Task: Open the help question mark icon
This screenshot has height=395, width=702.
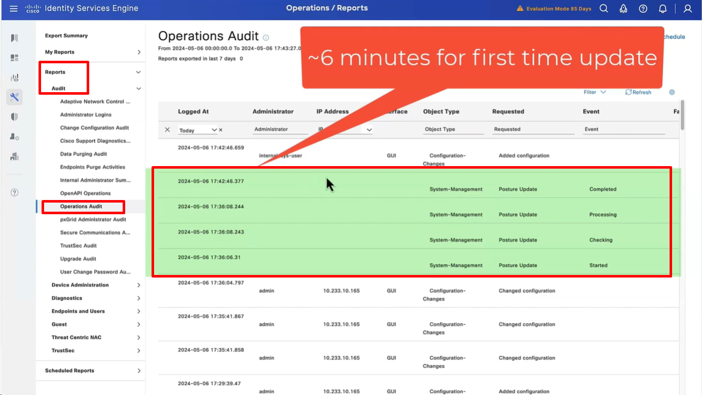Action: pos(643,9)
